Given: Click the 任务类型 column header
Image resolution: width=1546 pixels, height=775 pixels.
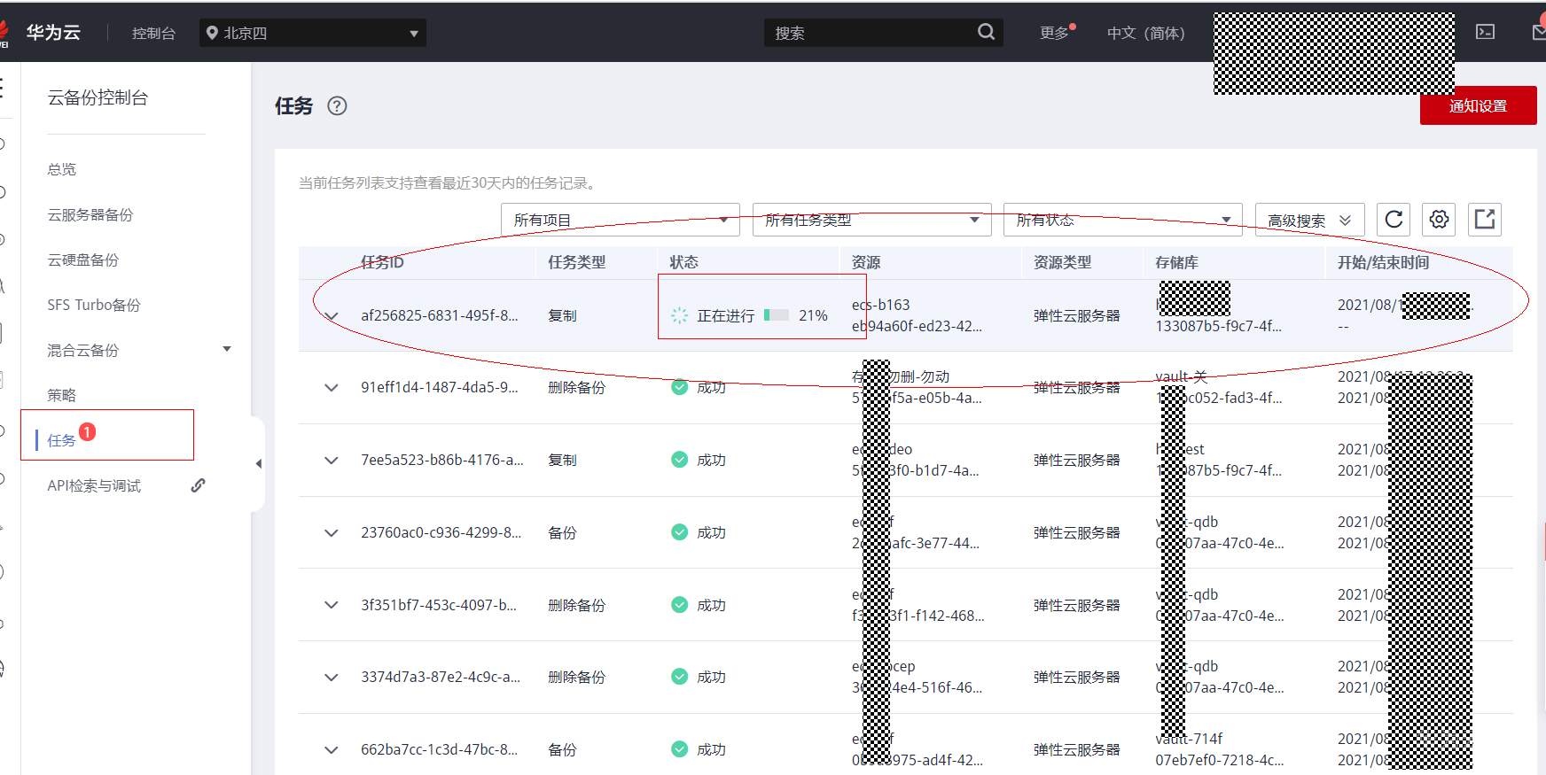Looking at the screenshot, I should click(x=576, y=262).
